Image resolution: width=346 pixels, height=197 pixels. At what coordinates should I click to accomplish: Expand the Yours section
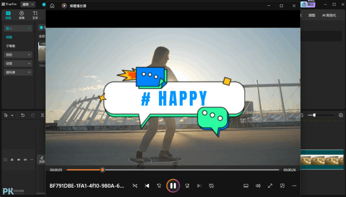pos(18,55)
